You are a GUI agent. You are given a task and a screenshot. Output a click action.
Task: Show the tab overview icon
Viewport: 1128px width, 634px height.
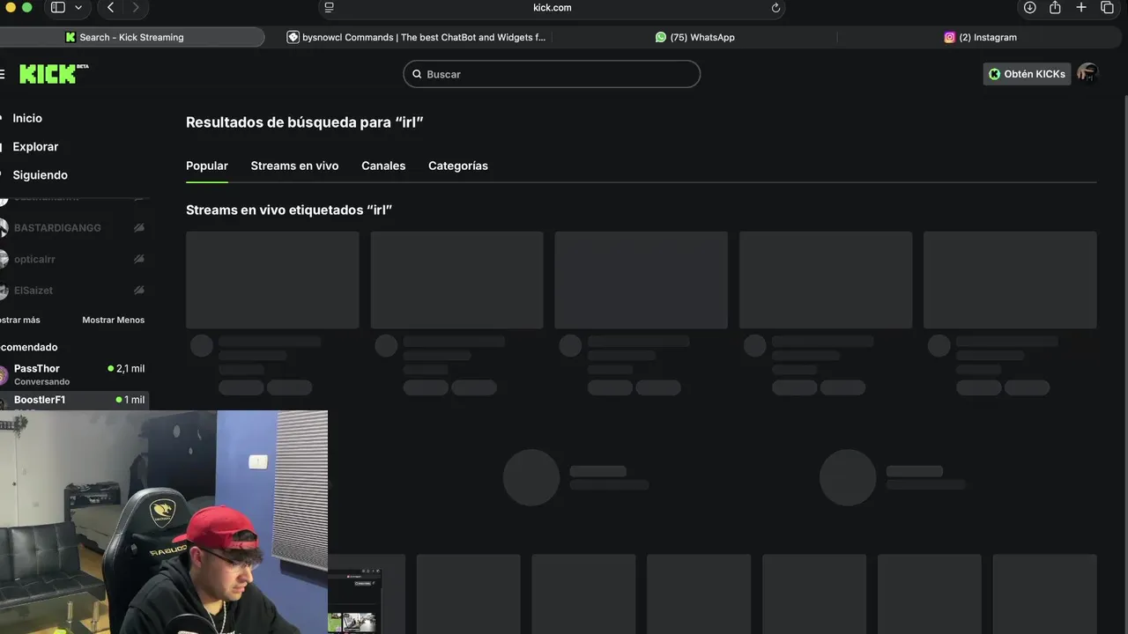tap(1108, 8)
